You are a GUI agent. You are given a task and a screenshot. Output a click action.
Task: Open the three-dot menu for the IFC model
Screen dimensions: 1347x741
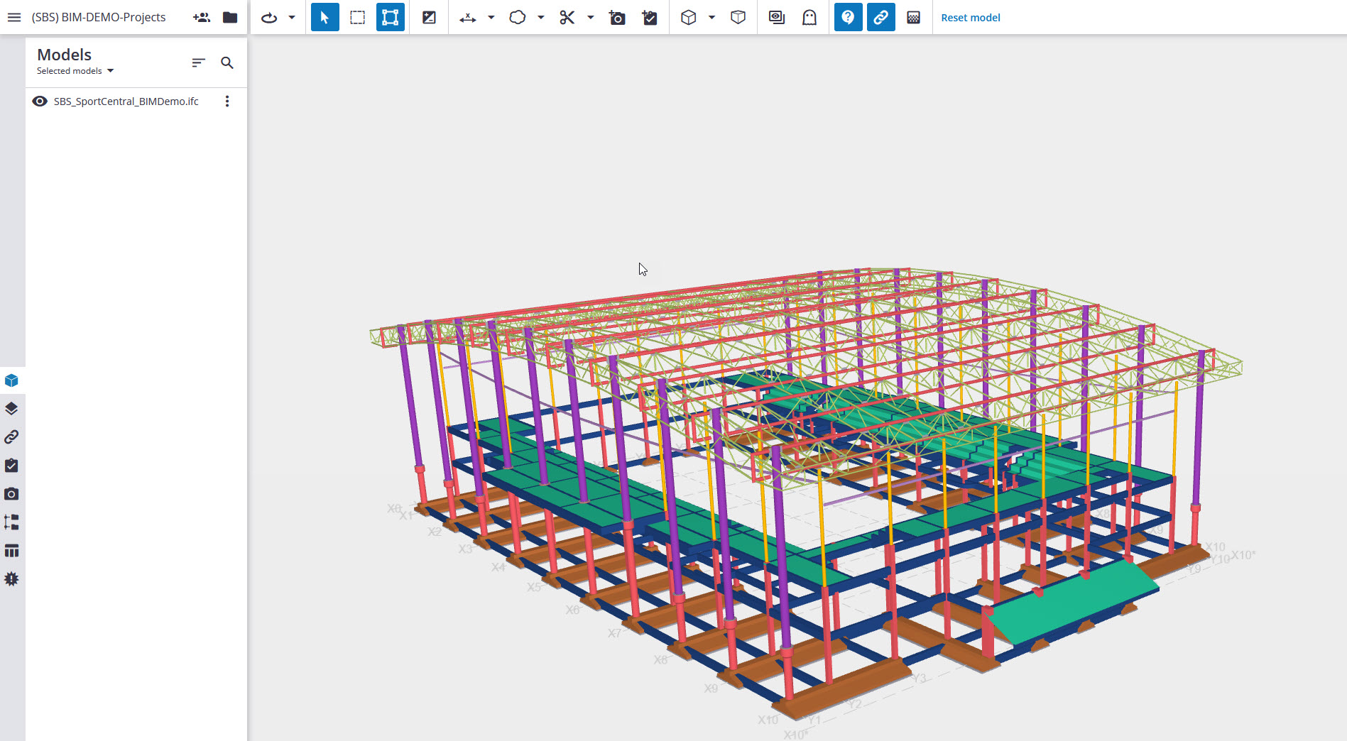[227, 101]
